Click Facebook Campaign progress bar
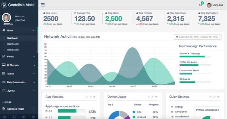This screenshot has height=119, width=227. [195, 56]
